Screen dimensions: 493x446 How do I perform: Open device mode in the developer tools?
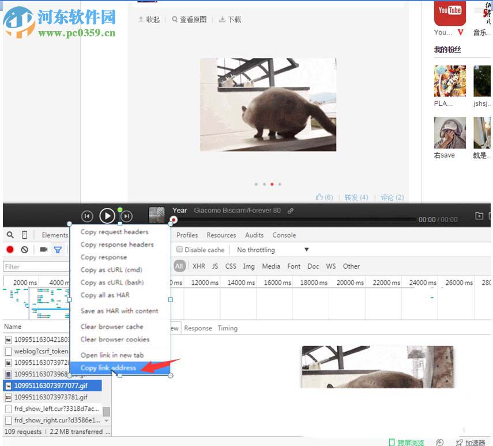24,235
